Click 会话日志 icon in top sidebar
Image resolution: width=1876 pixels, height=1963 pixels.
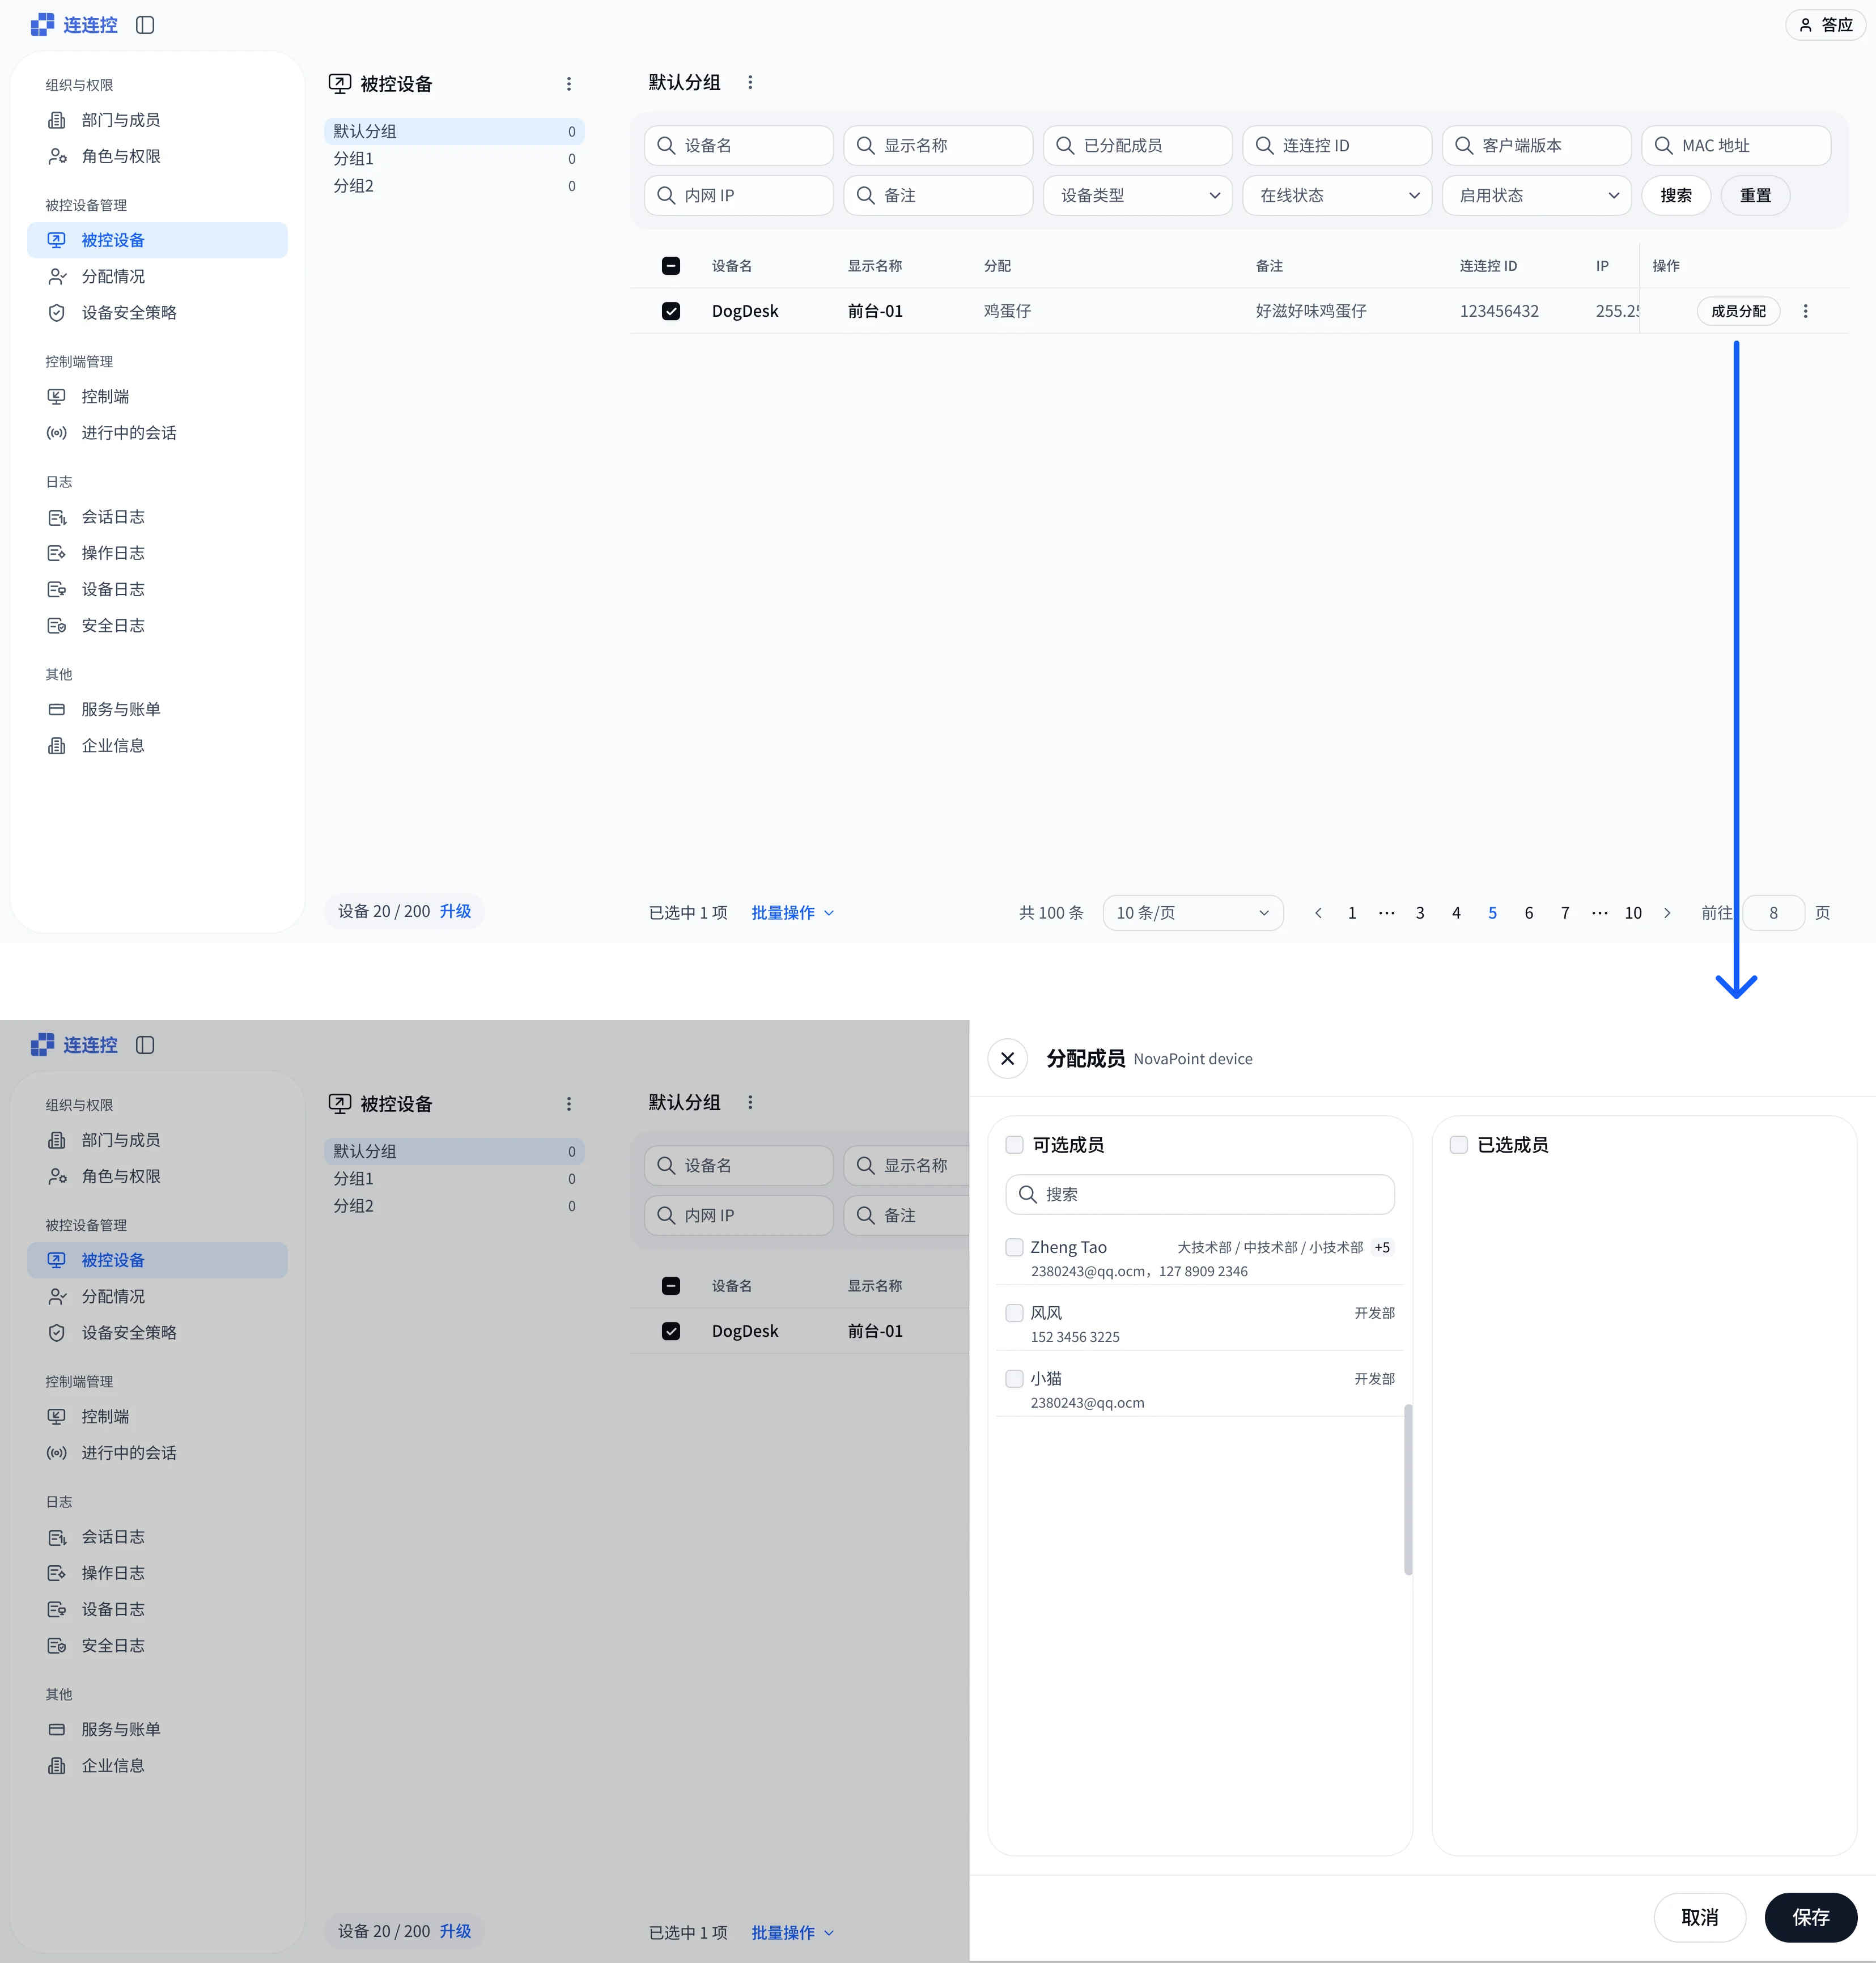57,517
